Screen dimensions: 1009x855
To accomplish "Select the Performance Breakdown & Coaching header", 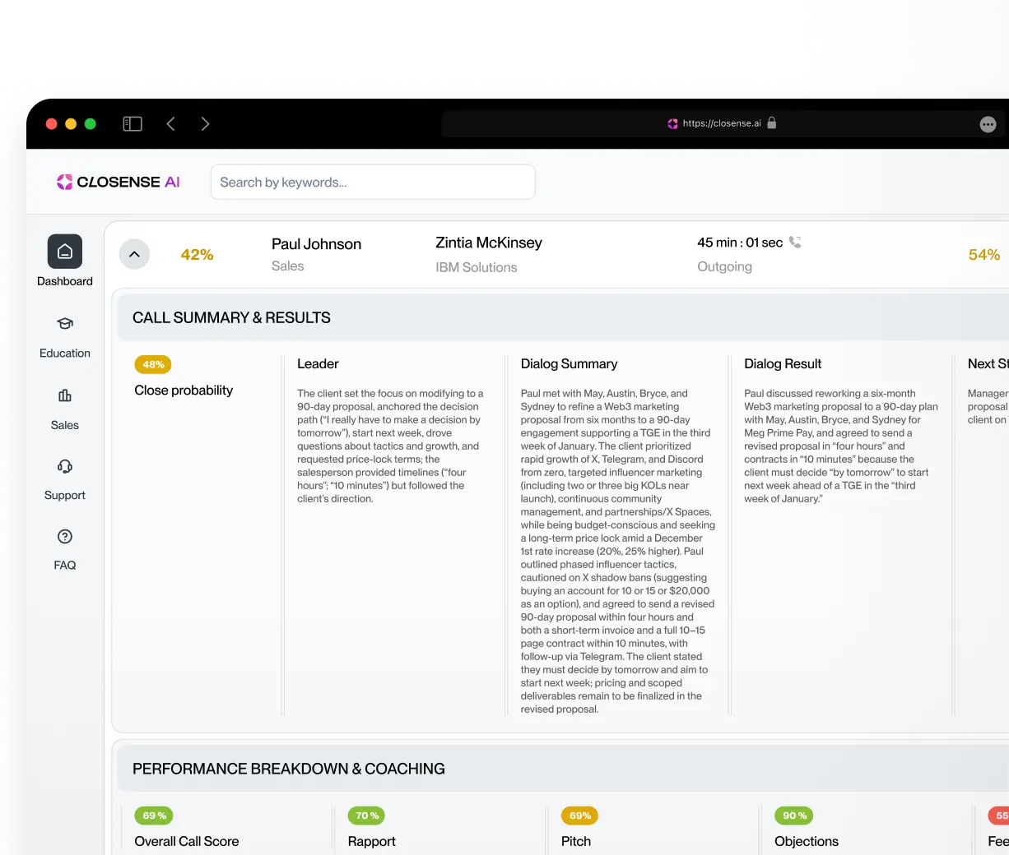I will tap(288, 769).
